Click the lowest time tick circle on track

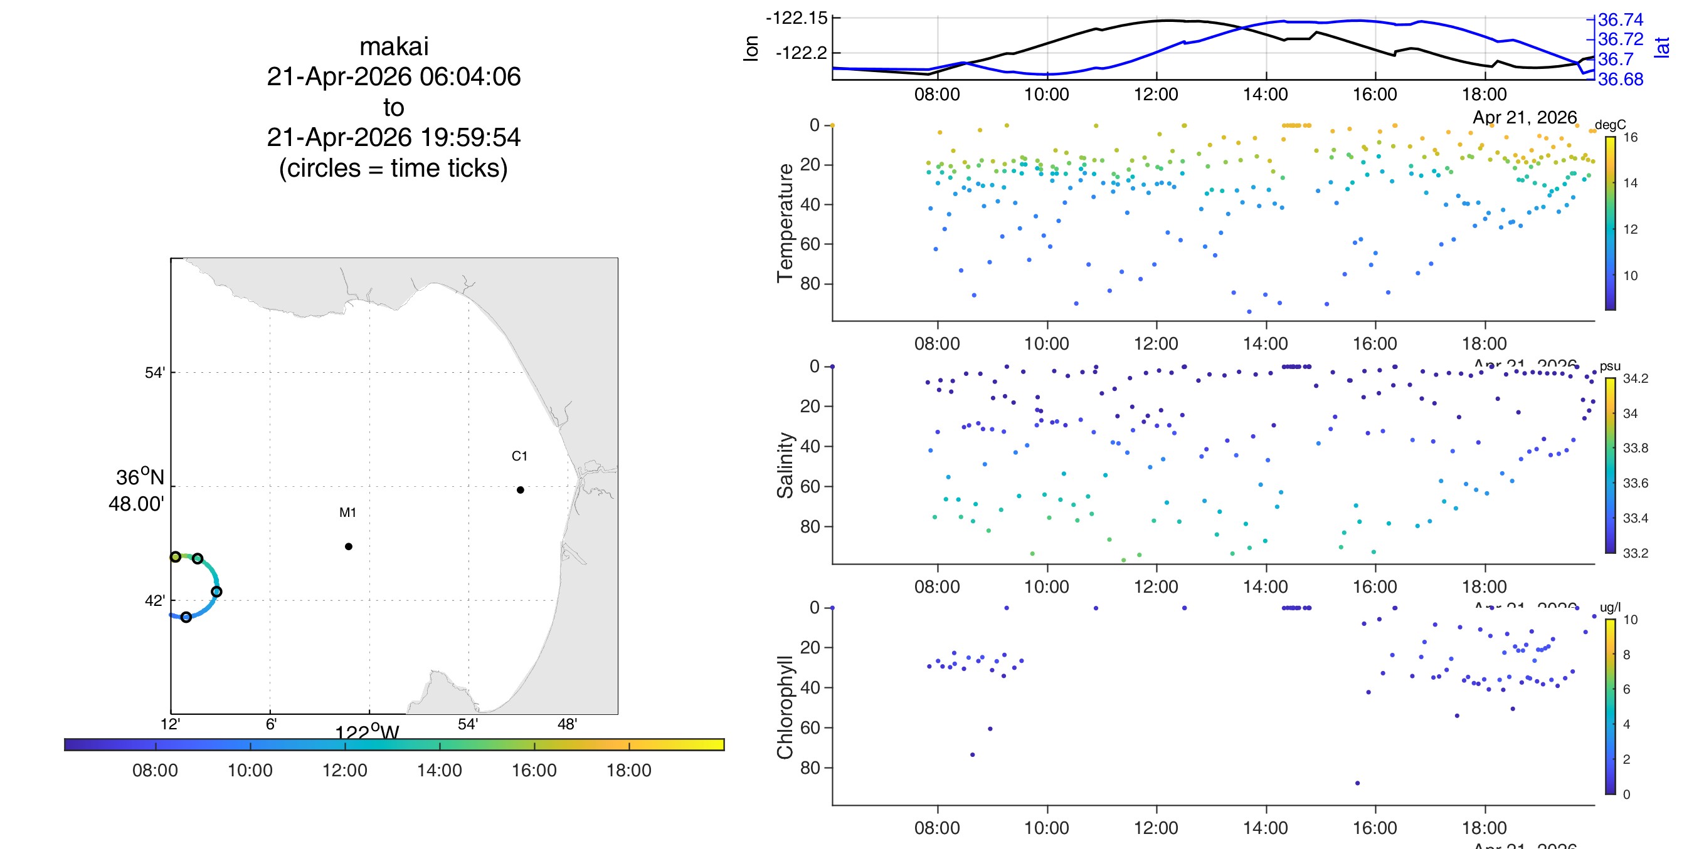click(186, 617)
